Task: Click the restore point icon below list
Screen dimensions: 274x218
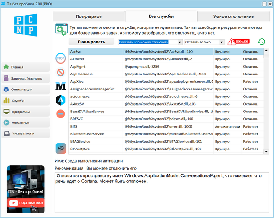Action: (61, 148)
